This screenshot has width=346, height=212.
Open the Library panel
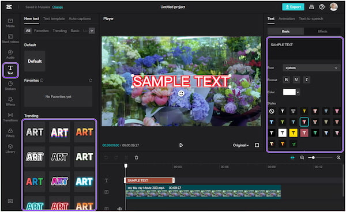pyautogui.click(x=10, y=149)
